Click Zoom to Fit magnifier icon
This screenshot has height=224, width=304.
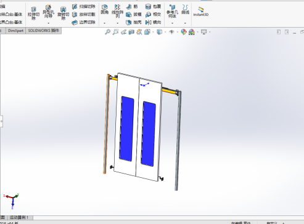click(x=107, y=32)
